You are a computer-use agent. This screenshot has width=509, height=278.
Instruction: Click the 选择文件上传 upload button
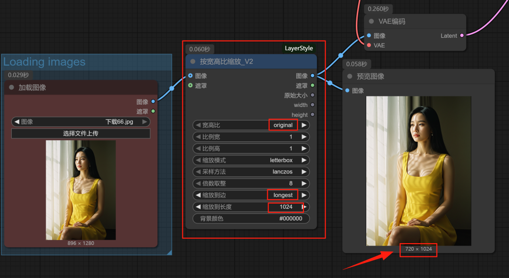(x=81, y=133)
